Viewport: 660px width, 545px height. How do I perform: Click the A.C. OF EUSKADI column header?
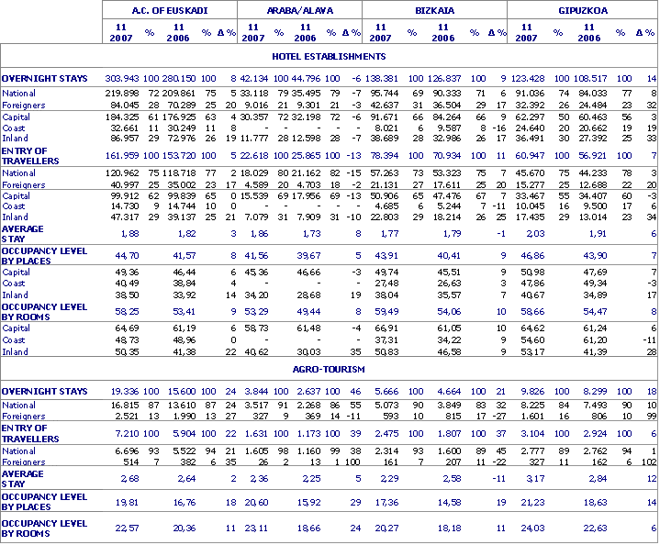170,10
